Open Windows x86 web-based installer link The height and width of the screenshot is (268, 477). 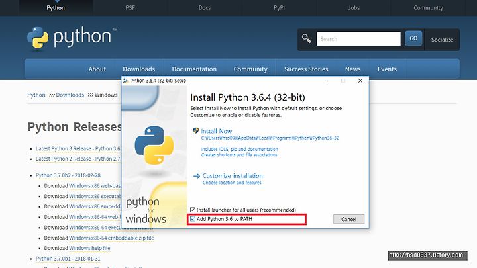point(95,186)
